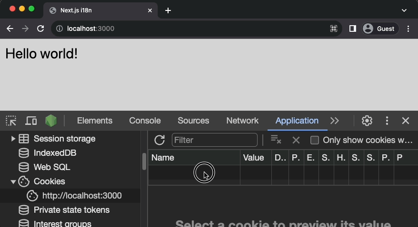Collapse the Cookies tree section
Viewport: 418px width, 227px height.
point(13,181)
